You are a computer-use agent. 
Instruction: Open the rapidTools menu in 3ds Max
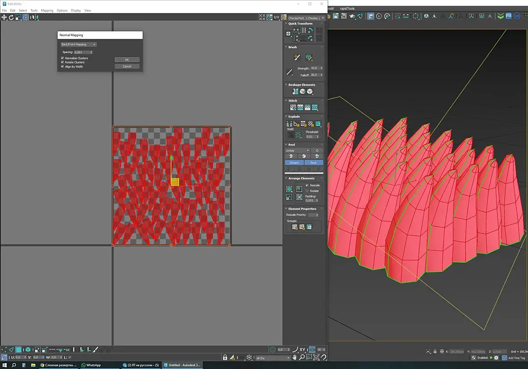click(x=347, y=9)
